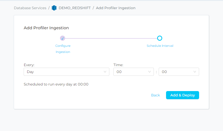Click the progress line between steps
Screen dimensions: 223x131
point(111,38)
